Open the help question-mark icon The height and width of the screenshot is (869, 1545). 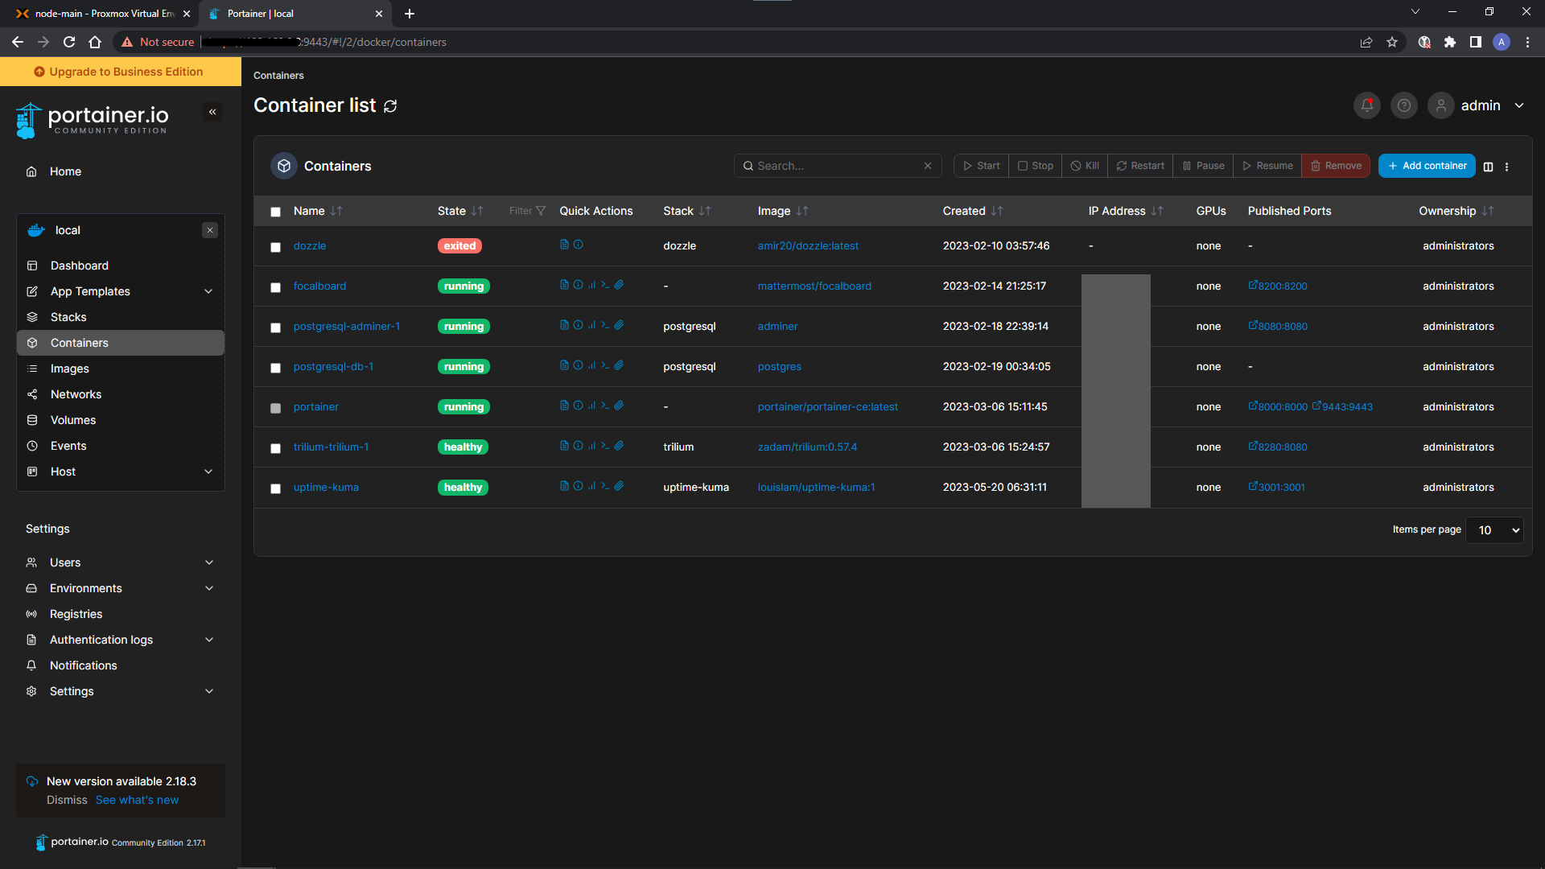point(1404,105)
